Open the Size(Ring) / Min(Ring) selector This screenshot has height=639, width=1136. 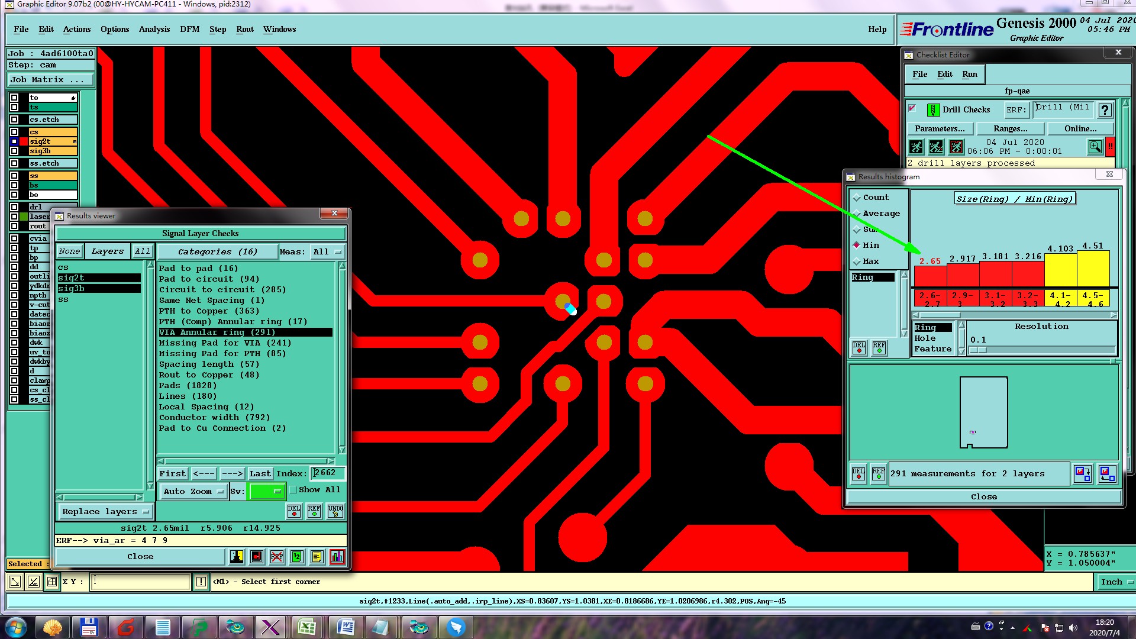click(1014, 199)
